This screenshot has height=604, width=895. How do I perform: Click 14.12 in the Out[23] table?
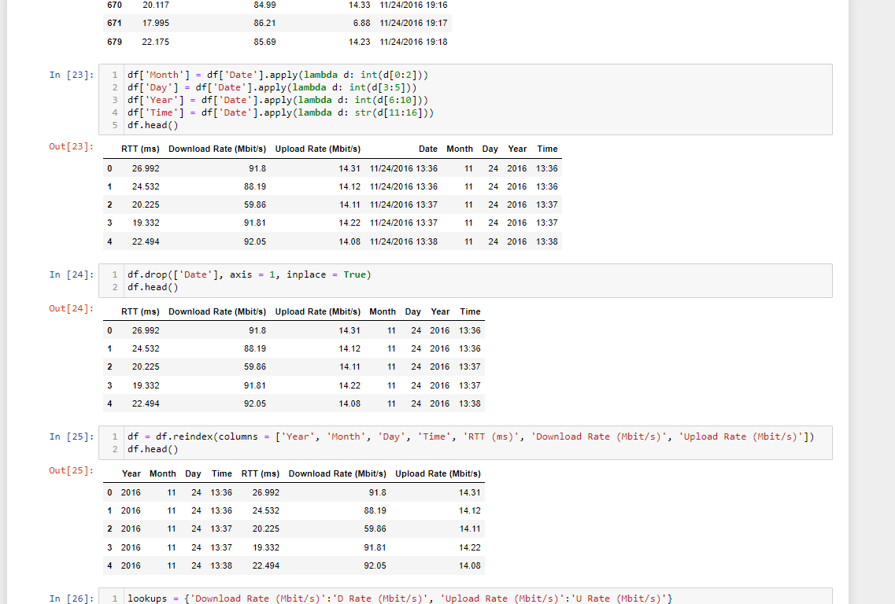350,186
